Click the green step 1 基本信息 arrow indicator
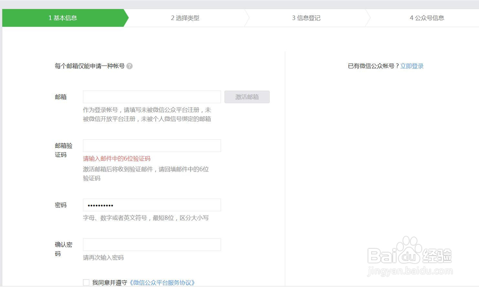Image resolution: width=479 pixels, height=287 pixels. tap(62, 17)
